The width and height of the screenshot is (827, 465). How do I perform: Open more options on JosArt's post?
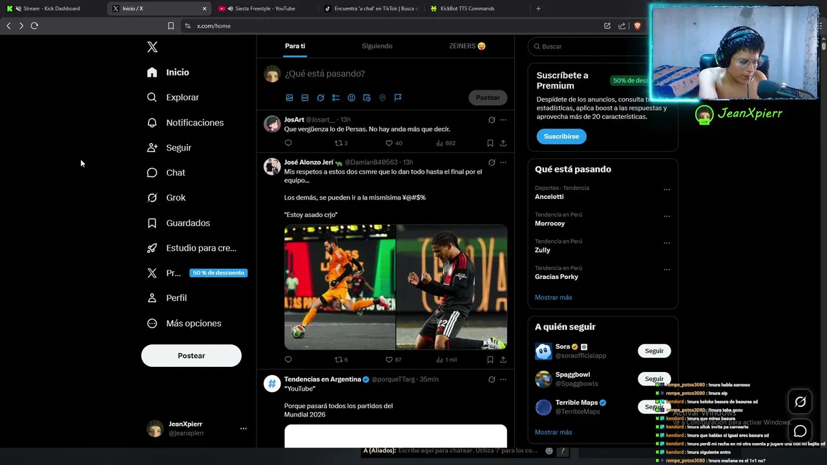click(x=503, y=119)
